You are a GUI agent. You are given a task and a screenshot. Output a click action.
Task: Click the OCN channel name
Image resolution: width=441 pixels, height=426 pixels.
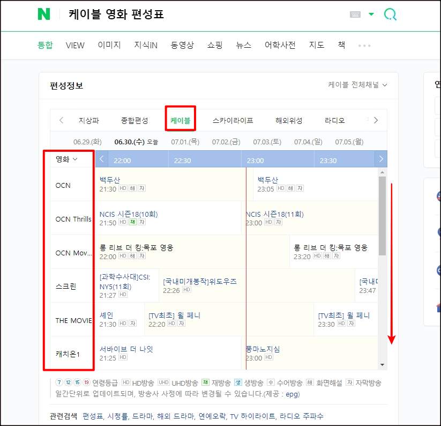63,185
